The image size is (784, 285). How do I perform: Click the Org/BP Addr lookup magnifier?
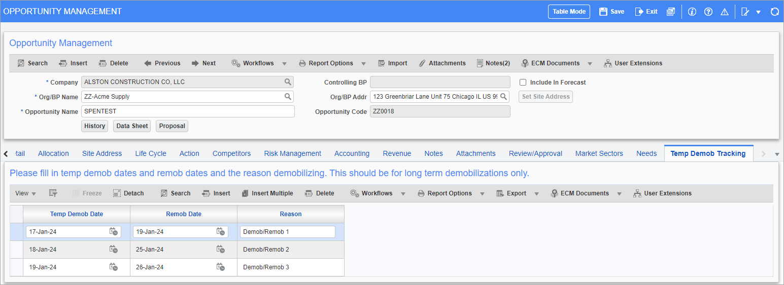click(504, 97)
